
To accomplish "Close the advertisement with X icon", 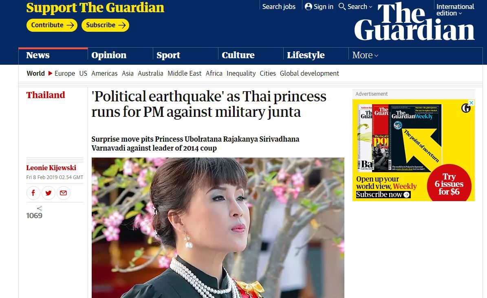I will [x=472, y=103].
